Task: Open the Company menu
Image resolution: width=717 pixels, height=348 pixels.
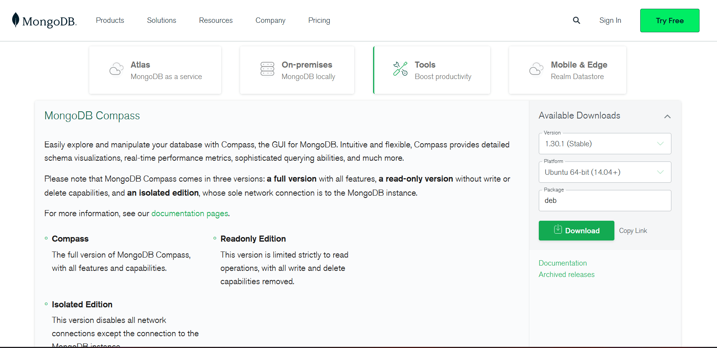Action: pos(271,21)
